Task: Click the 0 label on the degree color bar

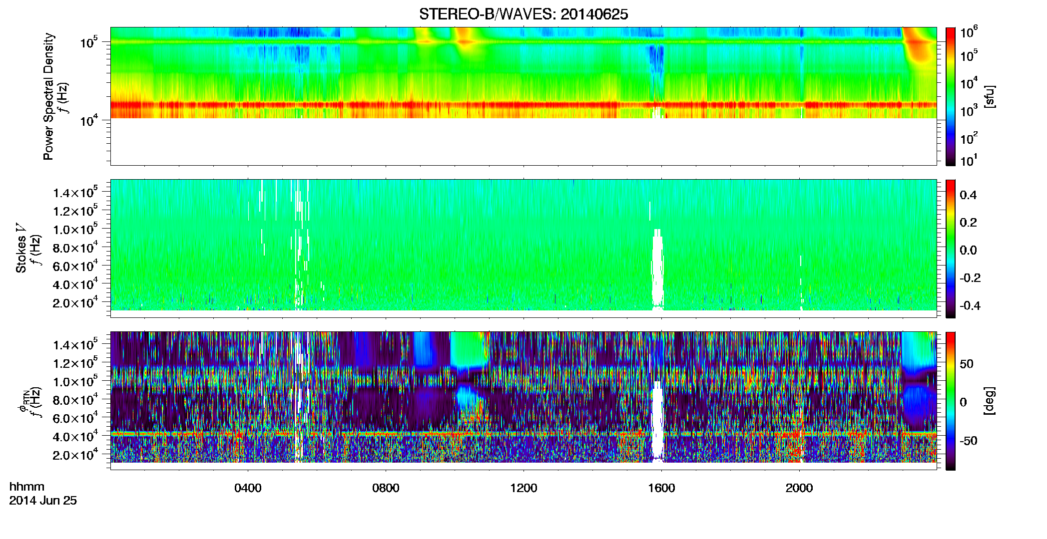Action: 963,402
